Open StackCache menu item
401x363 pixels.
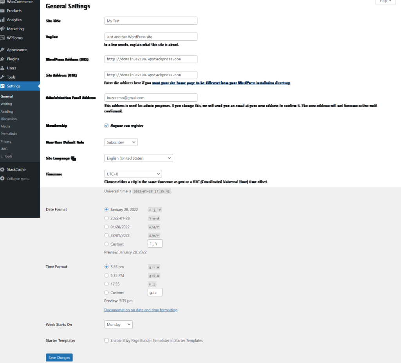tap(16, 169)
